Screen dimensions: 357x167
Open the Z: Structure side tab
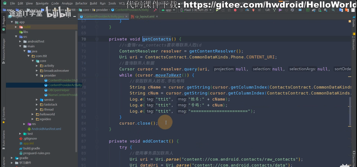354,41
